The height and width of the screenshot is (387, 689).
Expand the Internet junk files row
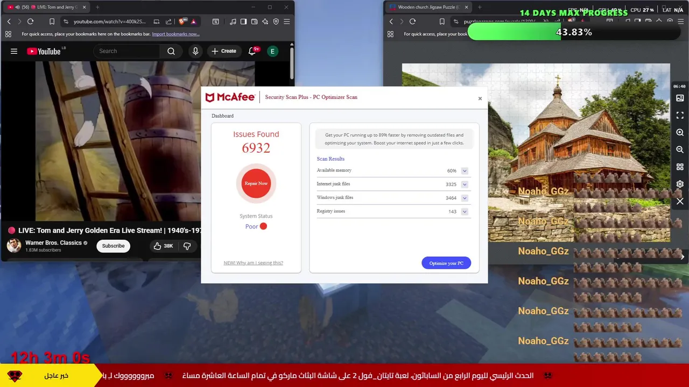coord(465,184)
